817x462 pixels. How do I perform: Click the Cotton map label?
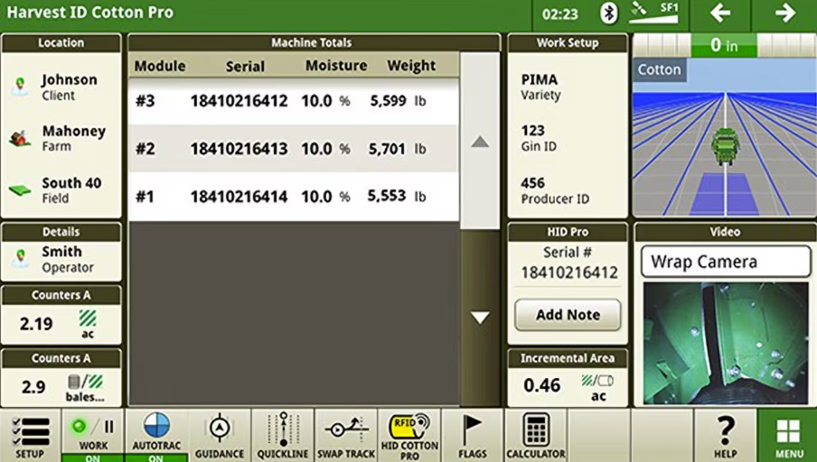659,69
